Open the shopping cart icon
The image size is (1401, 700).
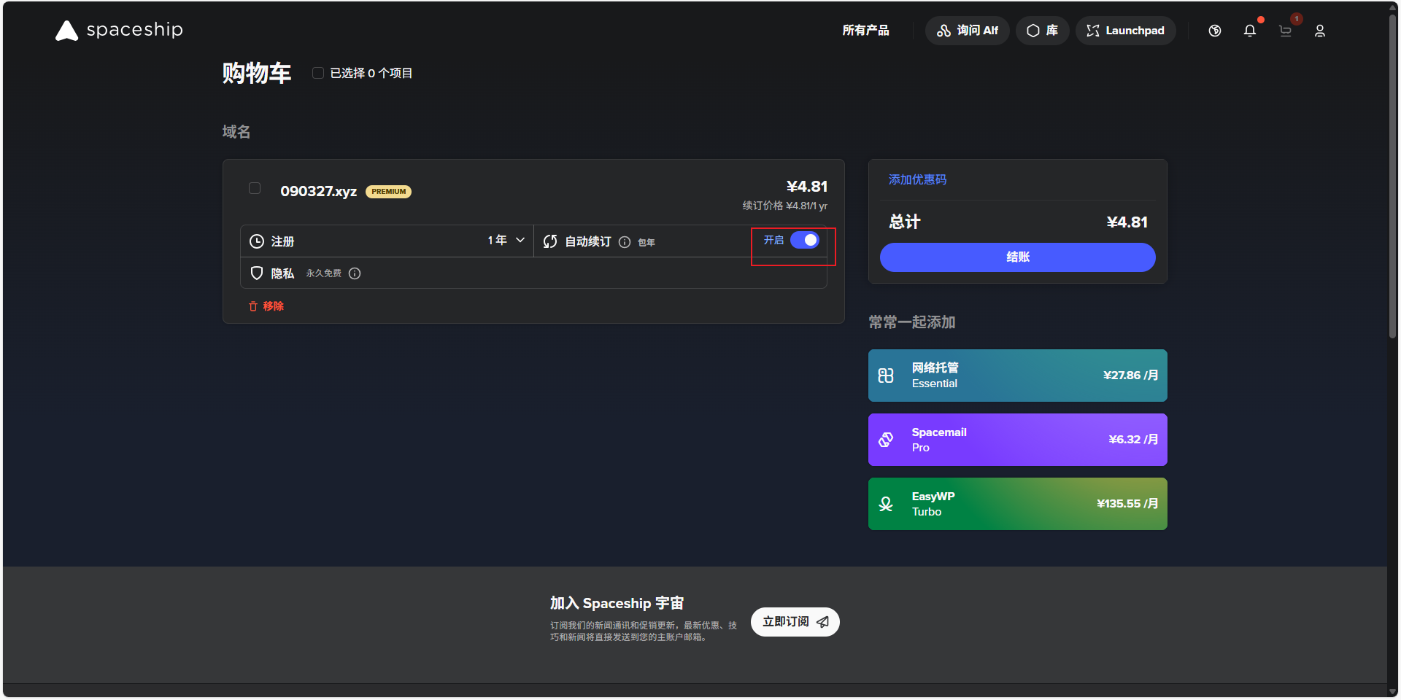point(1286,31)
